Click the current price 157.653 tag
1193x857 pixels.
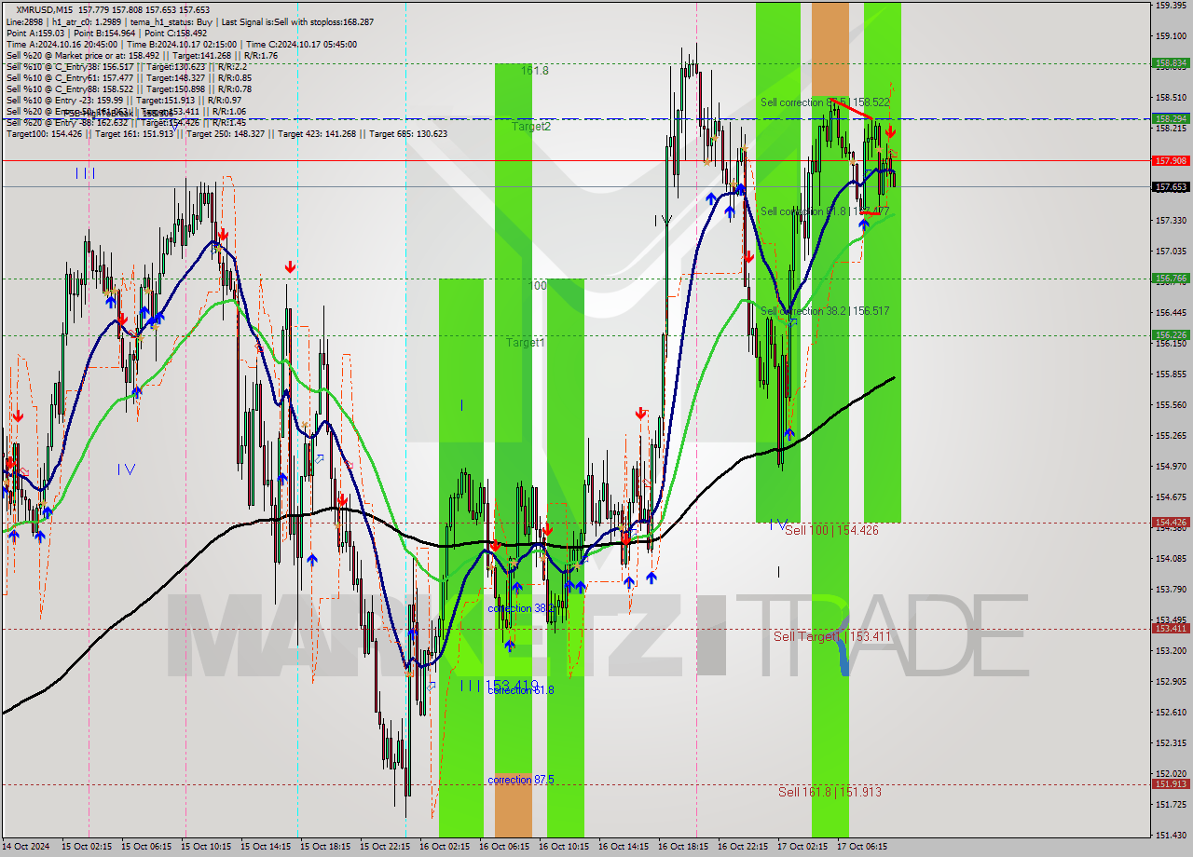pyautogui.click(x=1171, y=186)
